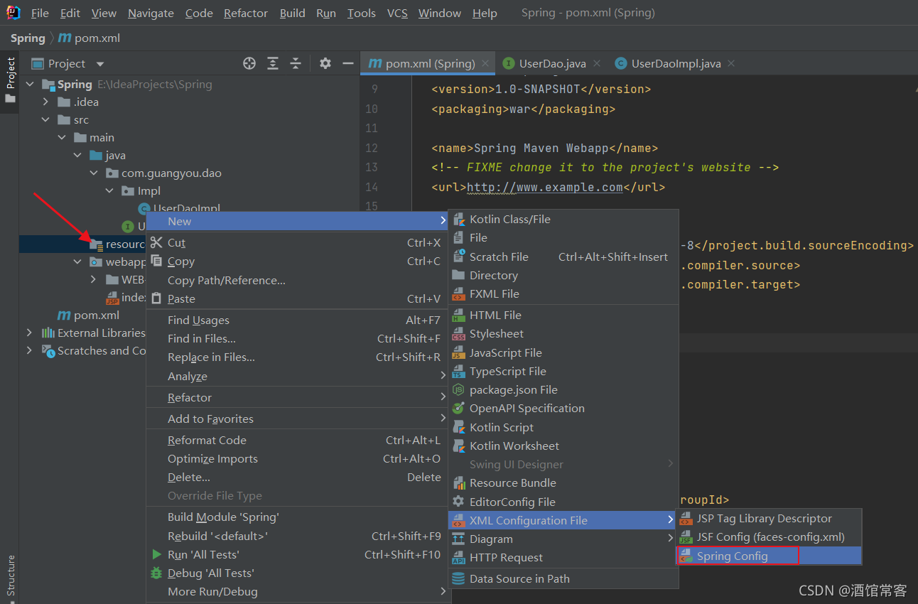Click the HTTP Request API icon

point(458,557)
